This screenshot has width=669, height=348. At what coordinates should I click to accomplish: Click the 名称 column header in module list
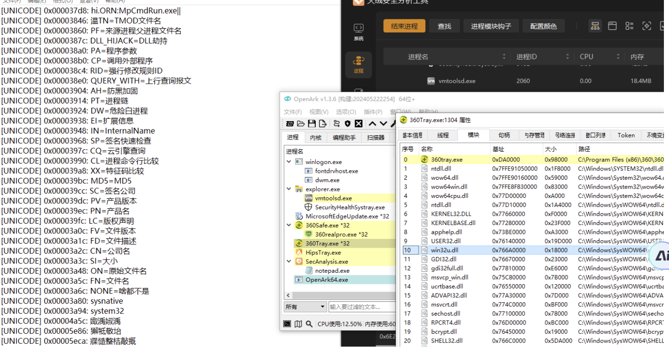click(x=454, y=149)
